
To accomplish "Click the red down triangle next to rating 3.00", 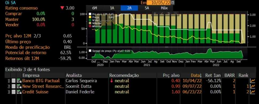I will (x=62, y=8).
